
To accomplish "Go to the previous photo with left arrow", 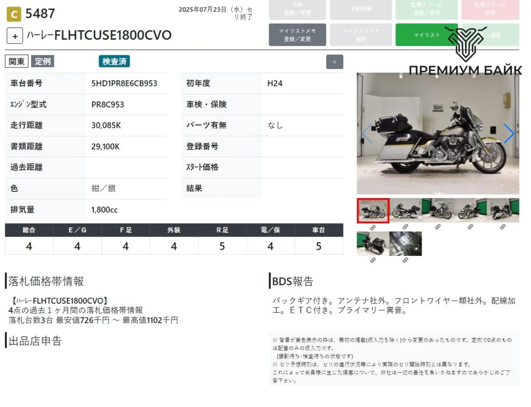I will (x=366, y=134).
